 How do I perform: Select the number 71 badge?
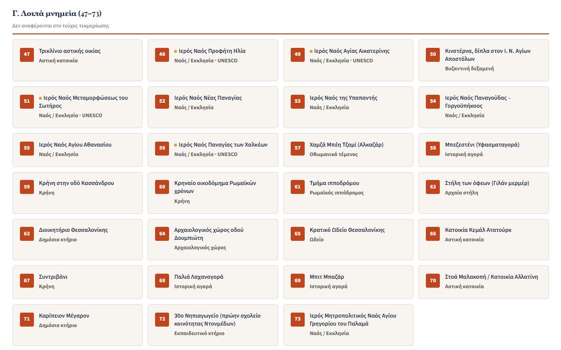(27, 319)
